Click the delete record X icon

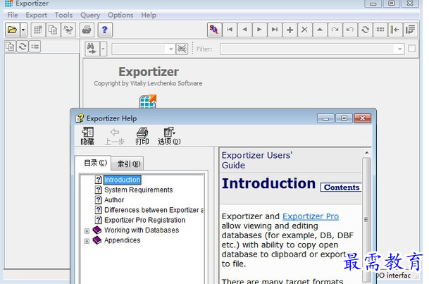tap(304, 30)
